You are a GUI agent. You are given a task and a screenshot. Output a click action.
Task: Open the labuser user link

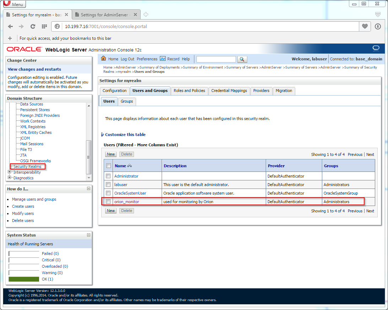[121, 185]
